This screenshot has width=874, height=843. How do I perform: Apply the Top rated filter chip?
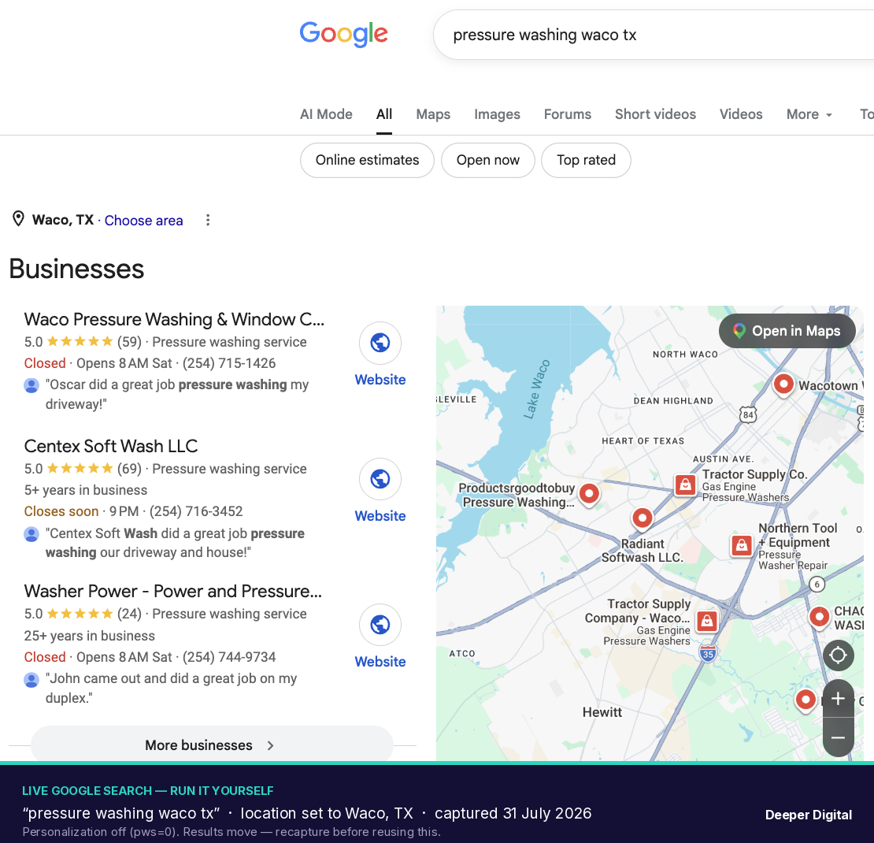click(x=586, y=160)
